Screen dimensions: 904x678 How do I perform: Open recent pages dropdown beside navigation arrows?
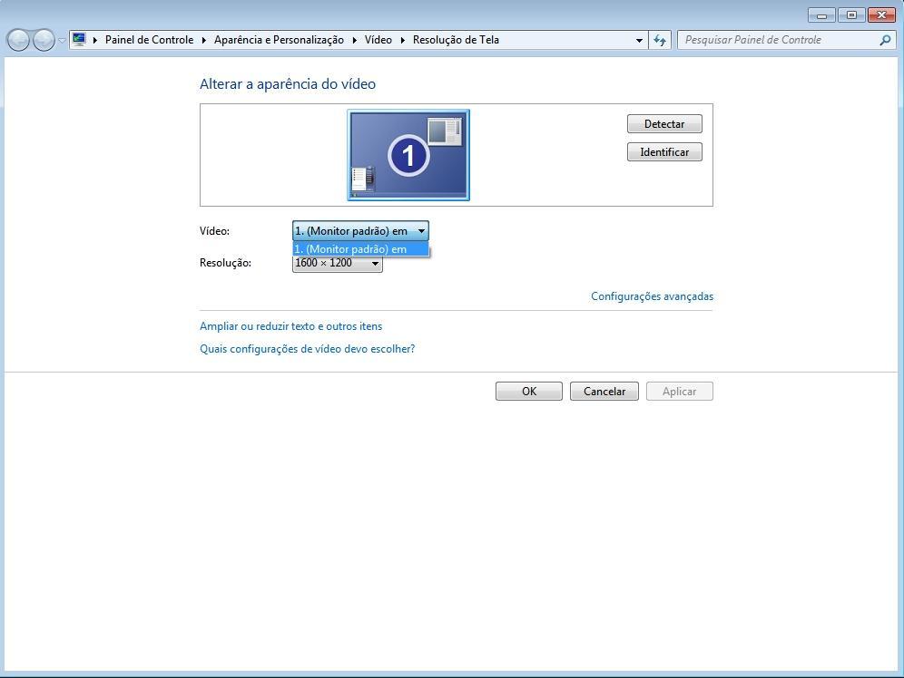62,40
